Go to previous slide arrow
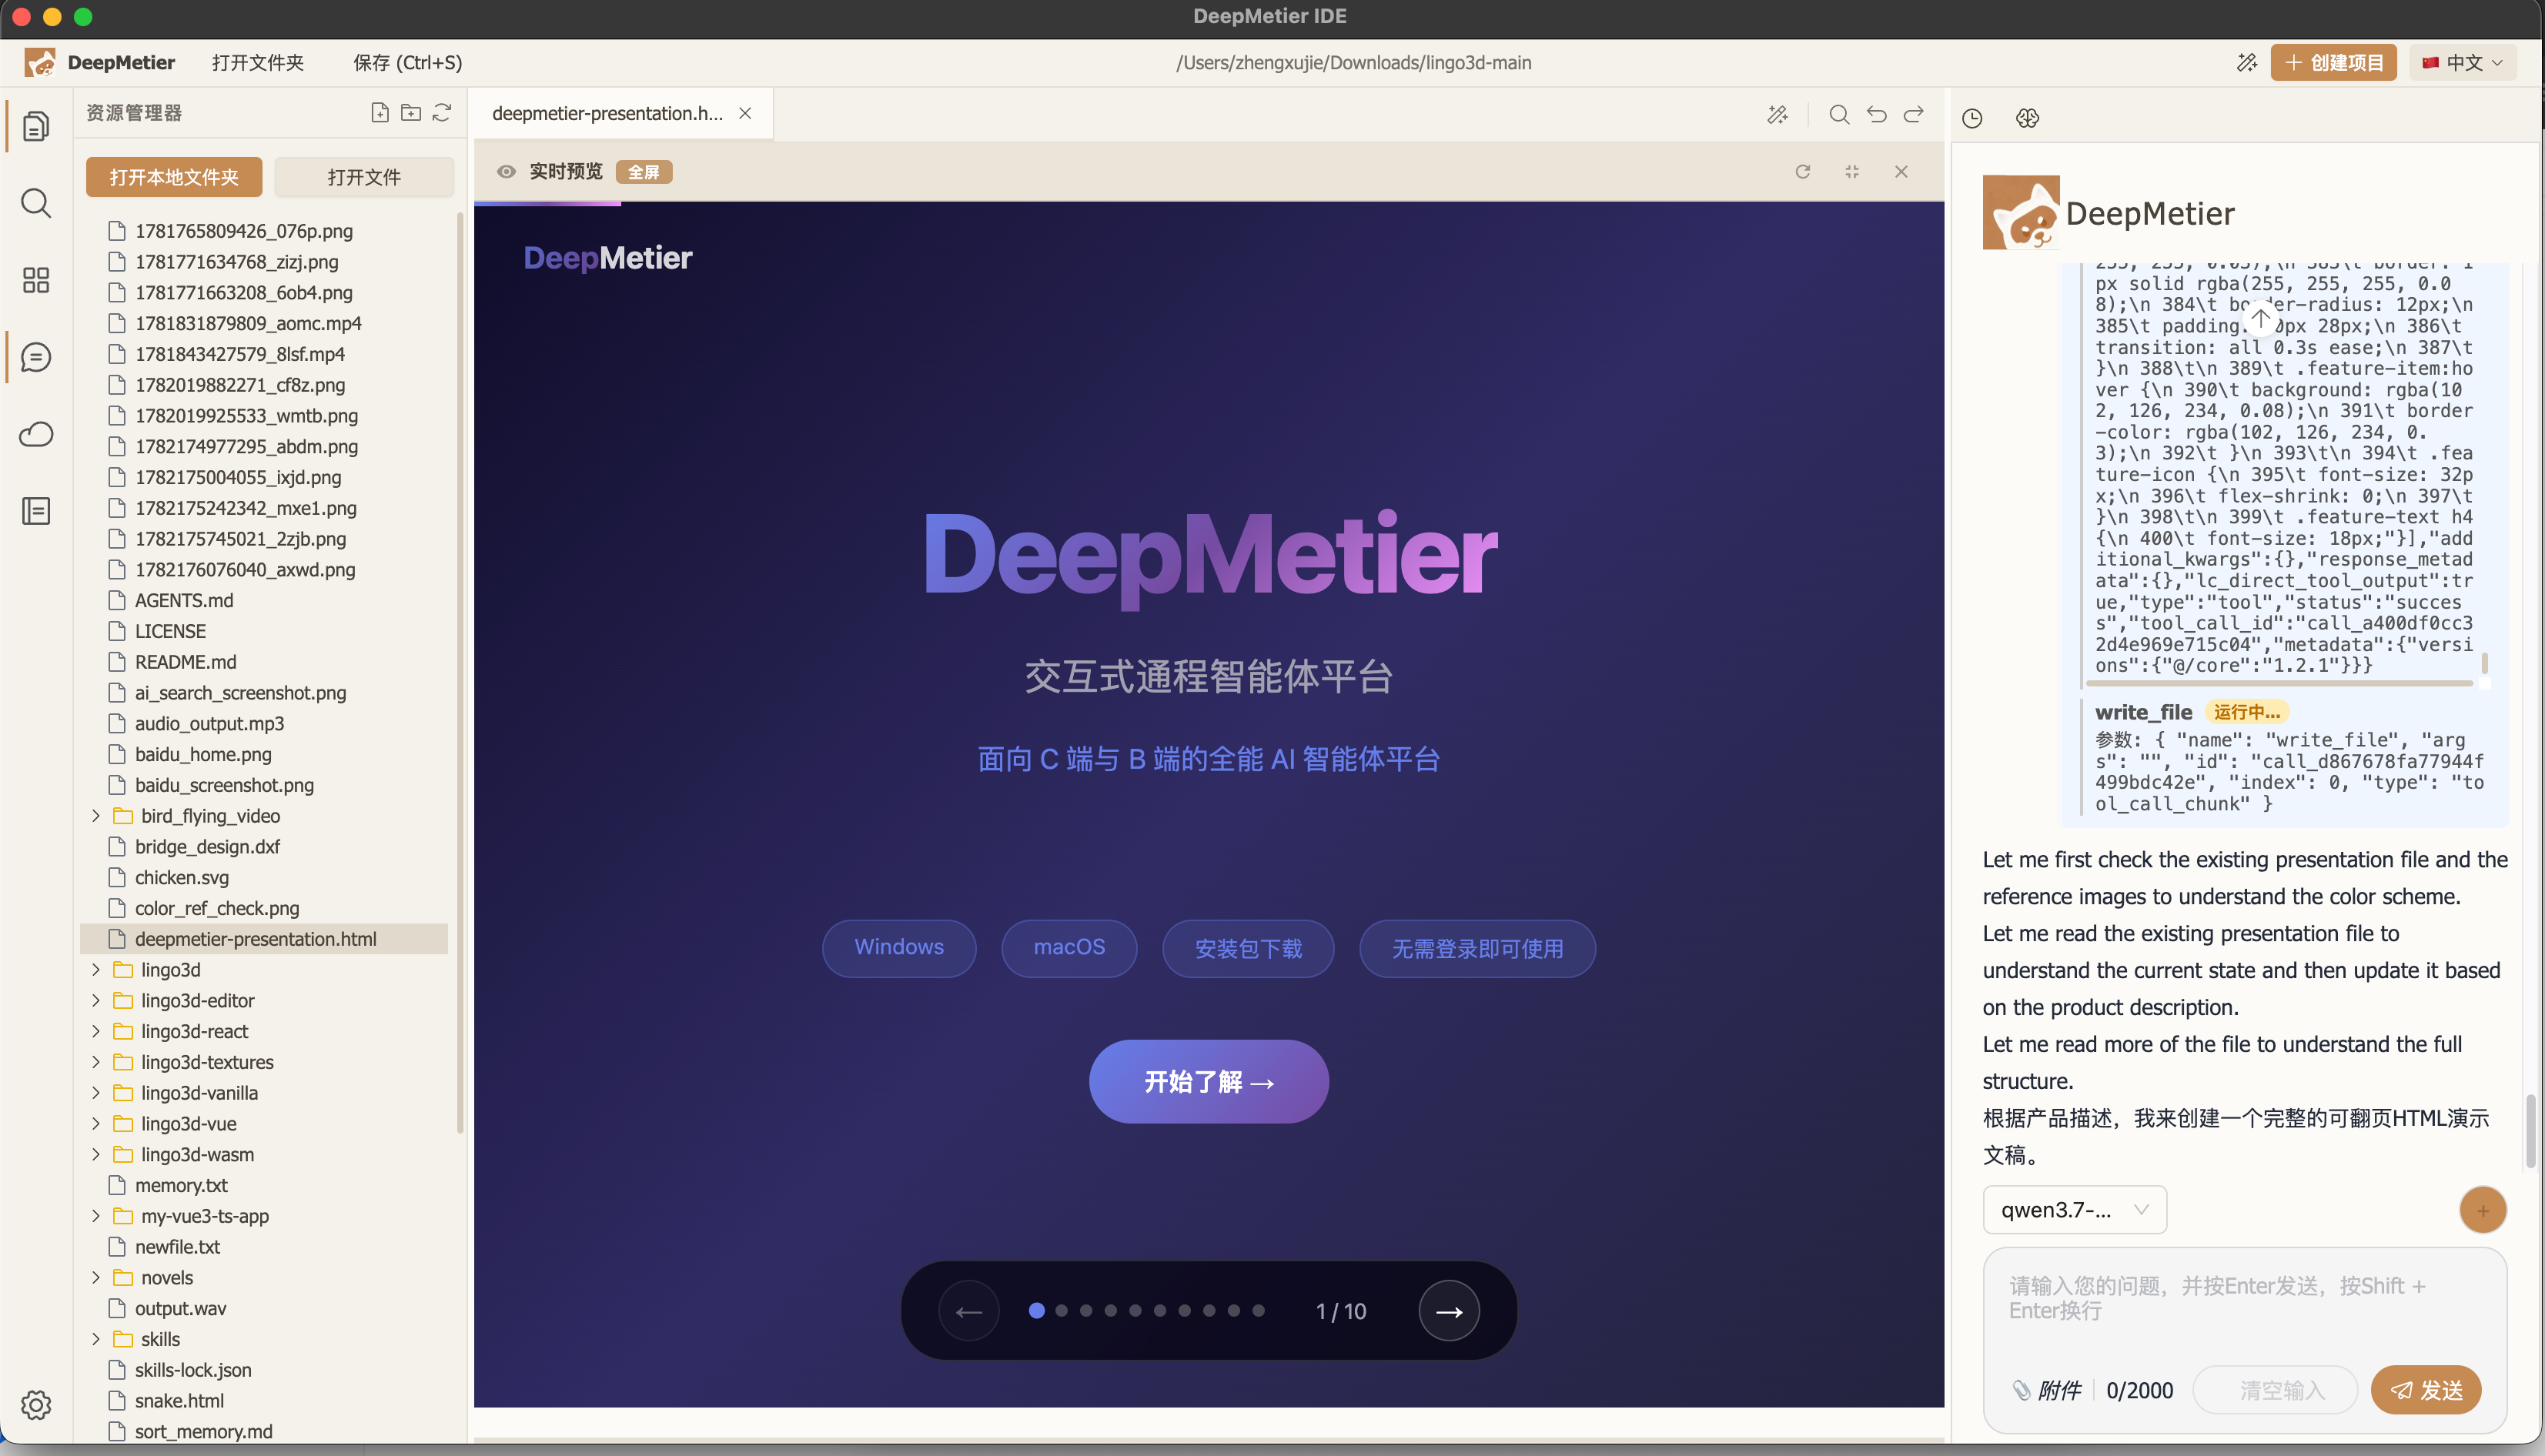The image size is (2545, 1456). (x=969, y=1311)
